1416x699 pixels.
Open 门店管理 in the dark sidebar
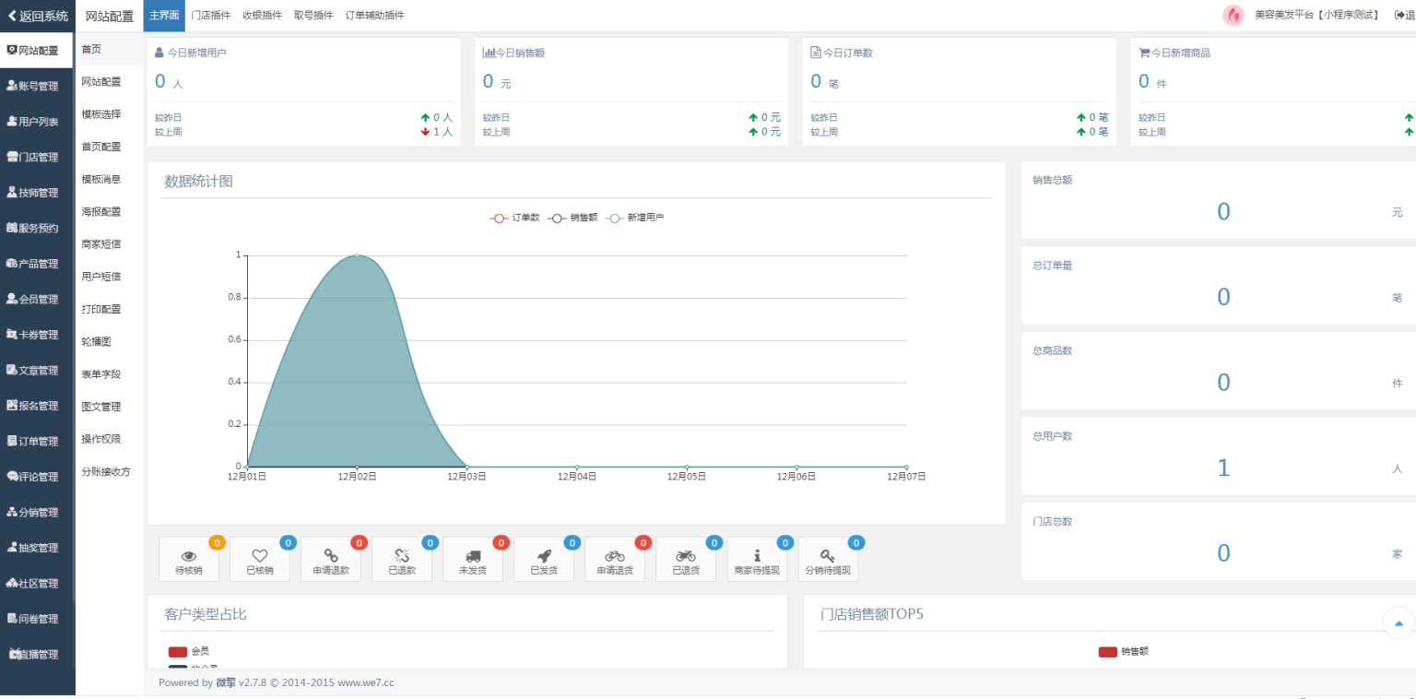(37, 157)
